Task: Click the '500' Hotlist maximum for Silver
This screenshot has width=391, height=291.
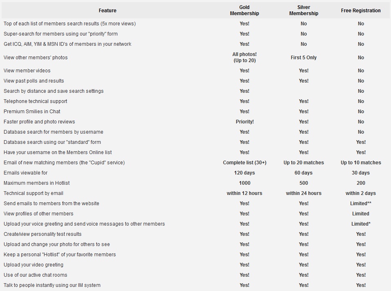Action: 304,183
